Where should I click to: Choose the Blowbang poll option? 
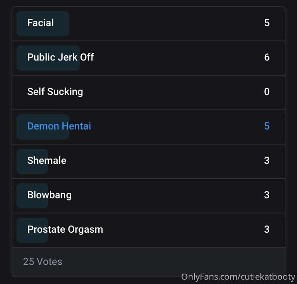148,196
